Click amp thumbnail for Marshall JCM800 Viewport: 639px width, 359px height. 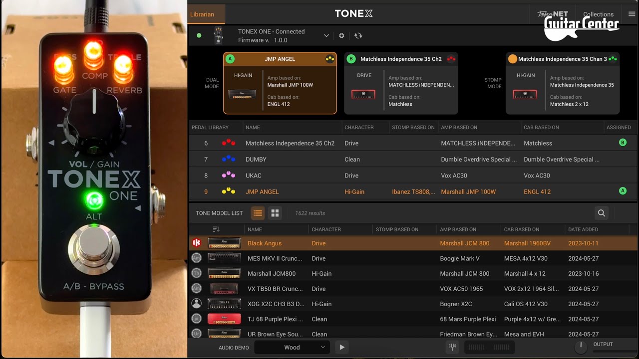[224, 273]
